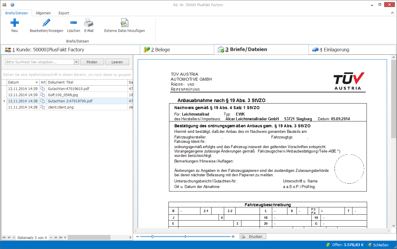Click zoom in plus beside zoom slider
The image size is (397, 249).
(233, 236)
